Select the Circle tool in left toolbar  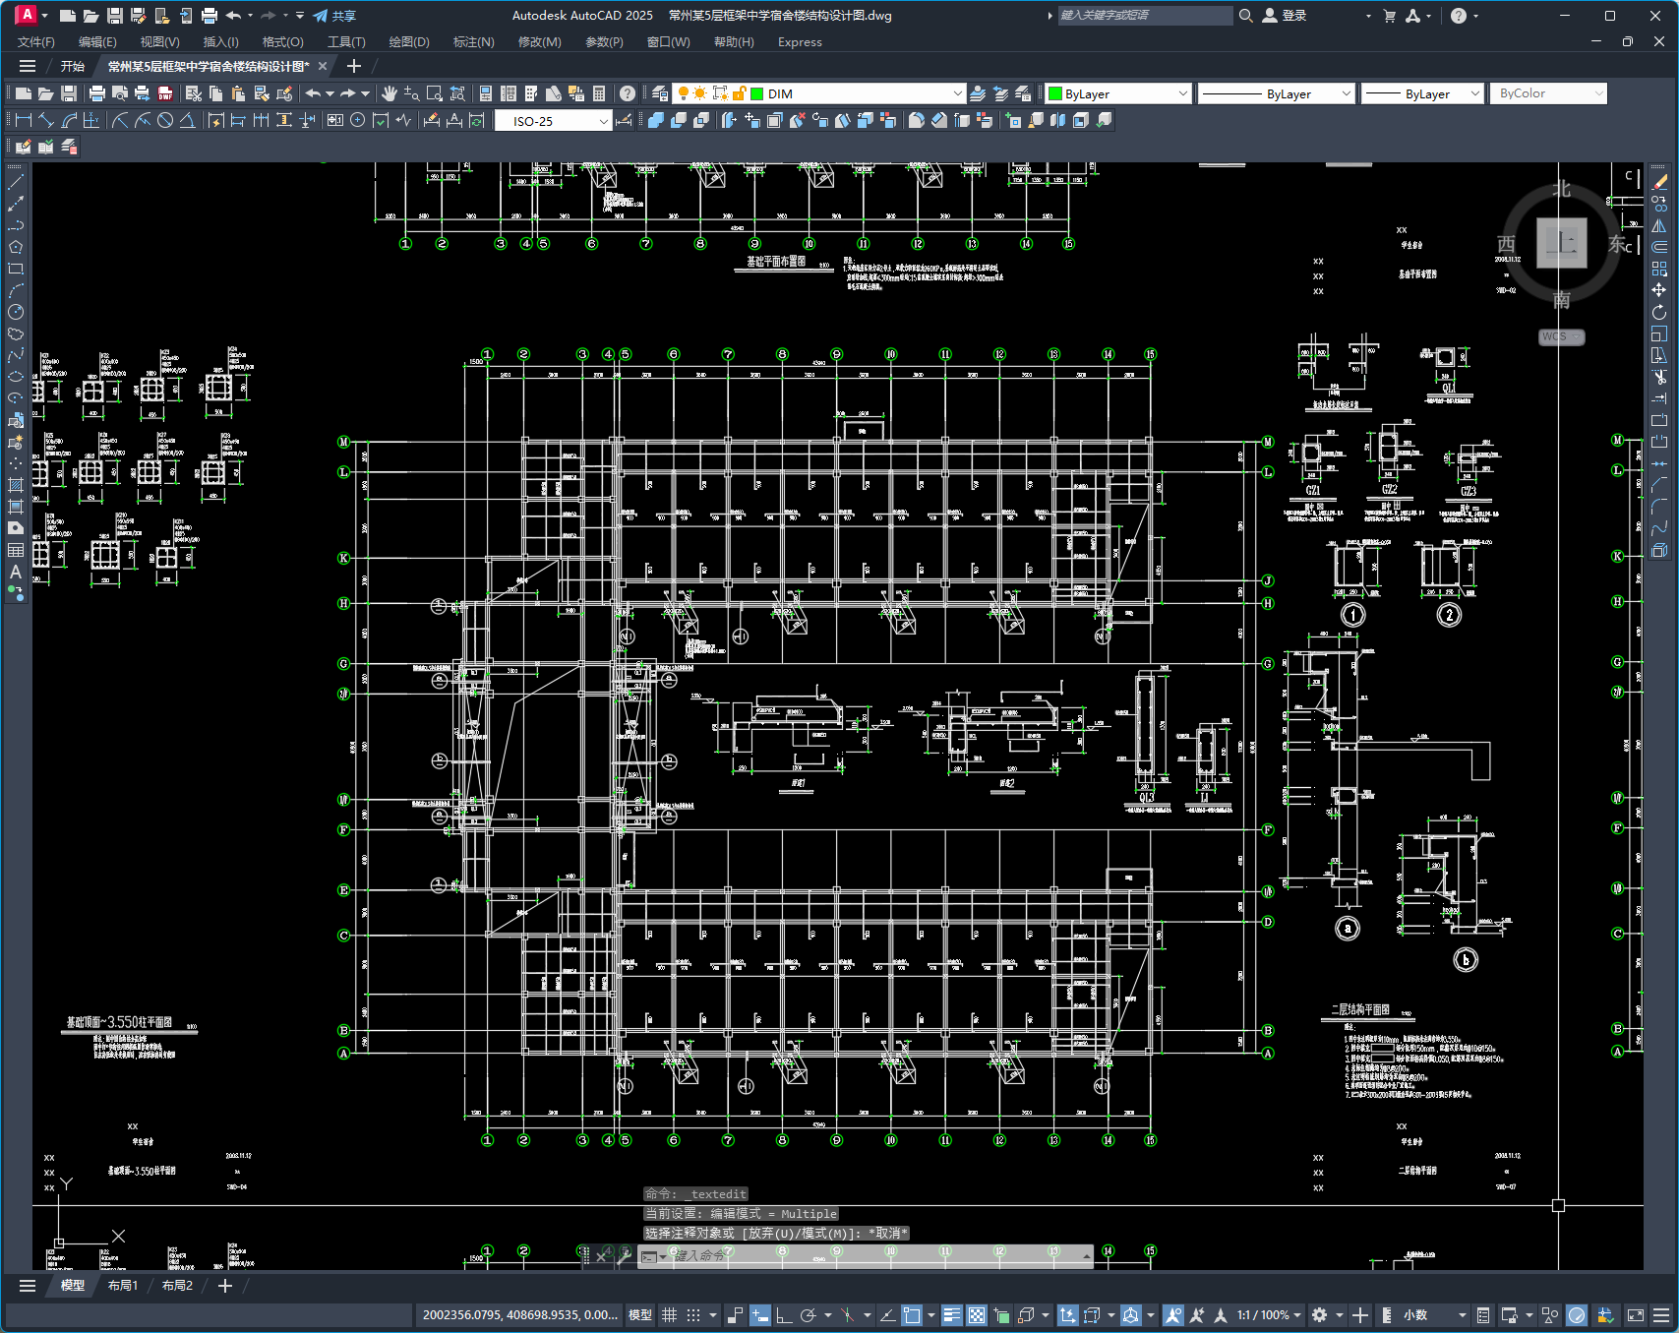tap(16, 312)
